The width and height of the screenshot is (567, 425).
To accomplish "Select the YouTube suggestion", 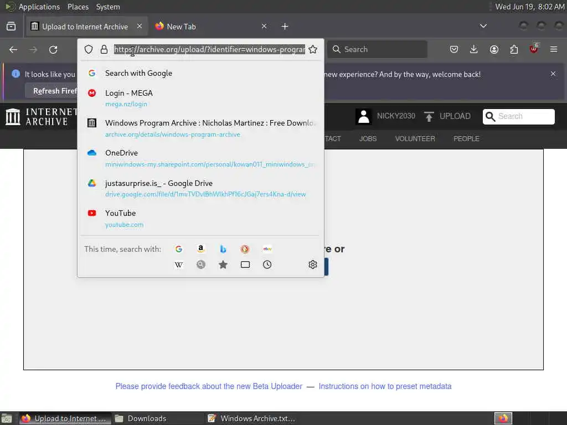I will [200, 218].
